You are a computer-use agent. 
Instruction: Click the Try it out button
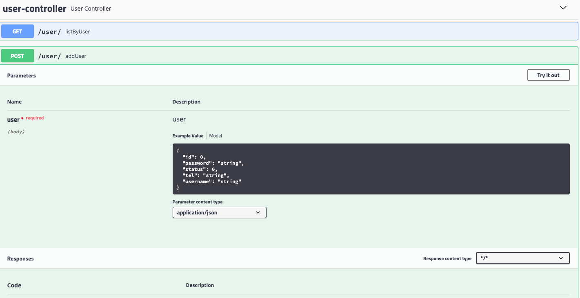click(x=548, y=75)
